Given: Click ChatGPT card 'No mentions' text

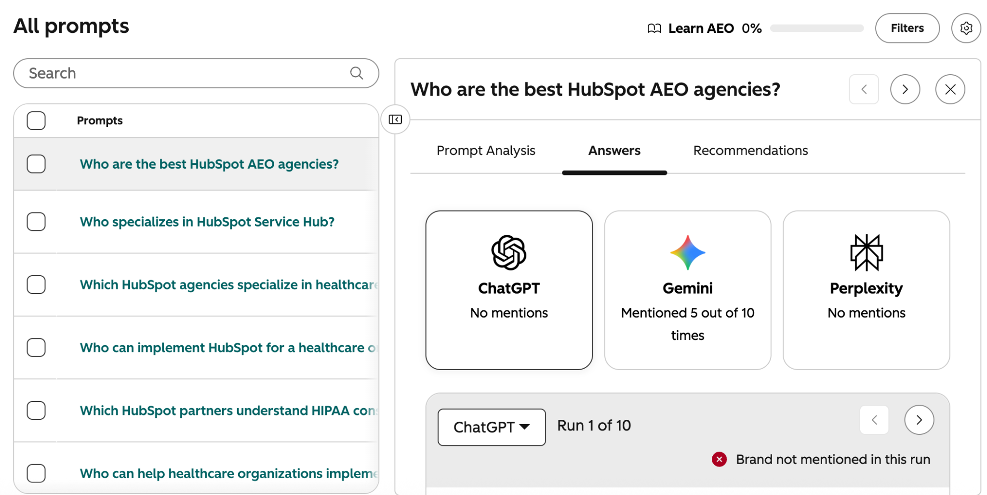Looking at the screenshot, I should pos(509,313).
